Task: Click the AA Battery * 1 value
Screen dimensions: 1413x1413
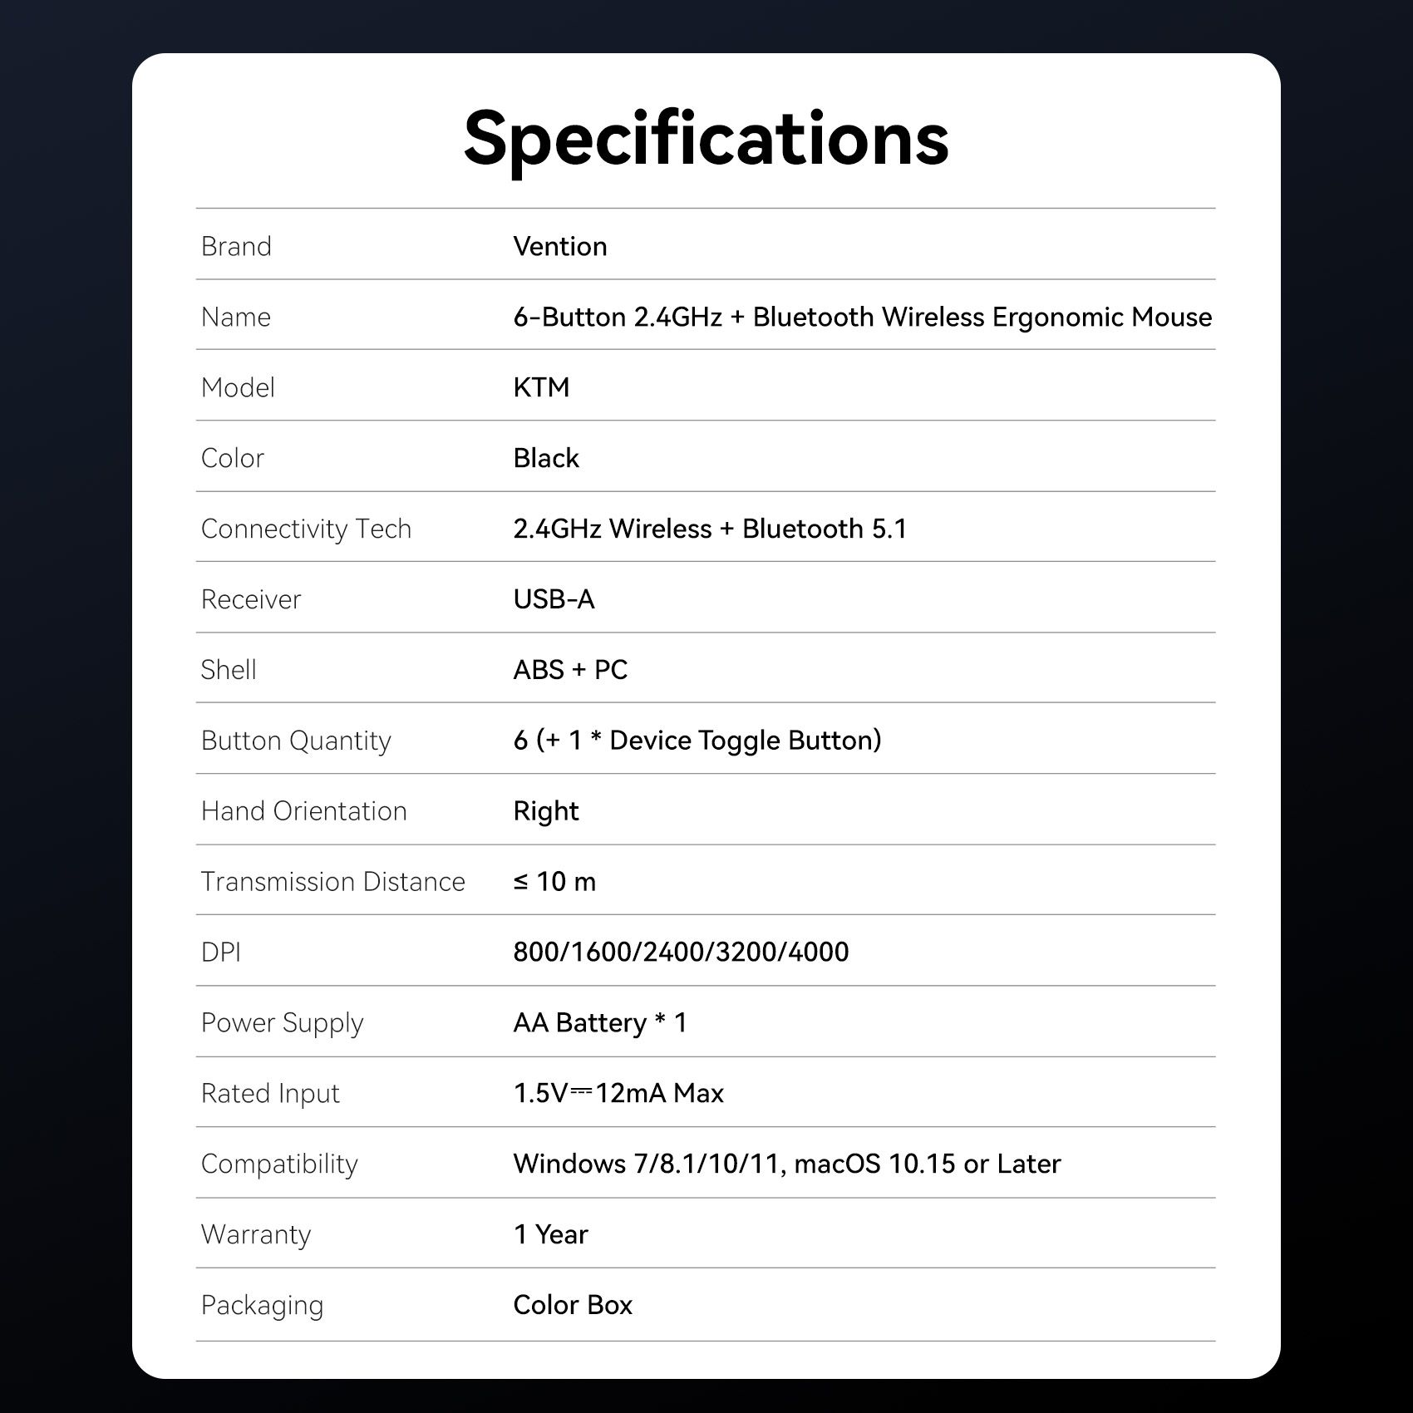Action: click(599, 1022)
